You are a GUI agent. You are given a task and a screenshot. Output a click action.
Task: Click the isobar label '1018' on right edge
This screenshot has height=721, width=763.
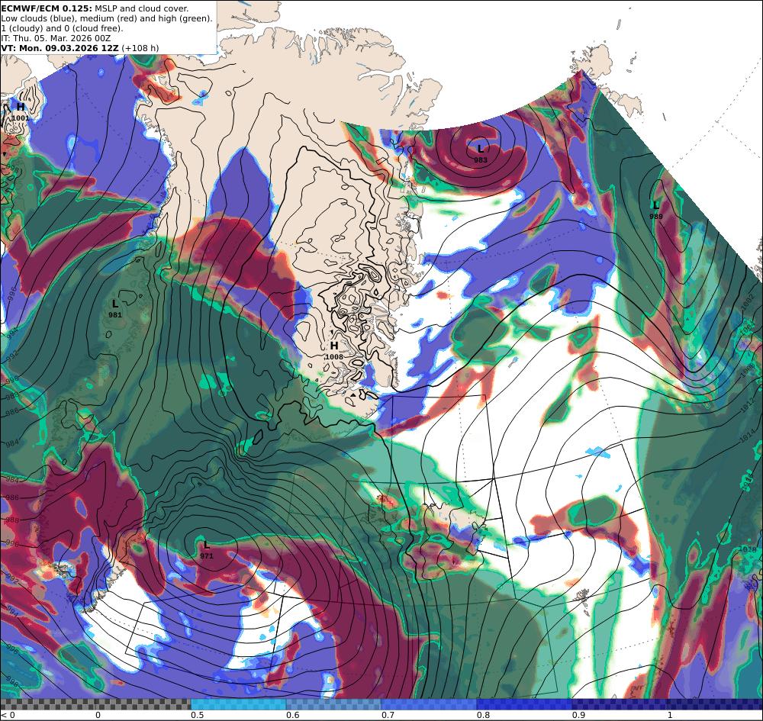click(x=748, y=549)
